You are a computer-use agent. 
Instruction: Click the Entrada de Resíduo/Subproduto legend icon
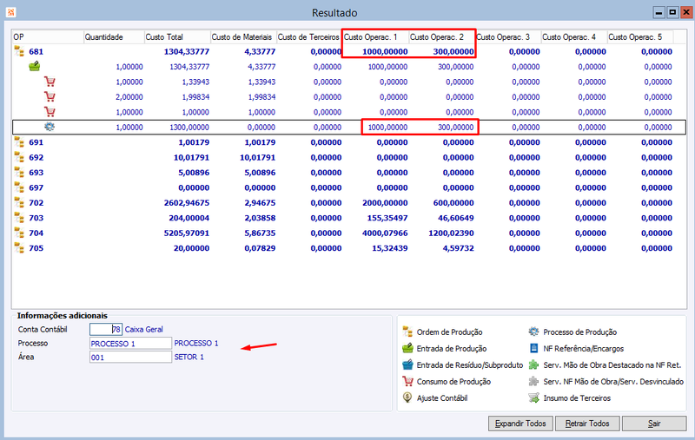[407, 364]
